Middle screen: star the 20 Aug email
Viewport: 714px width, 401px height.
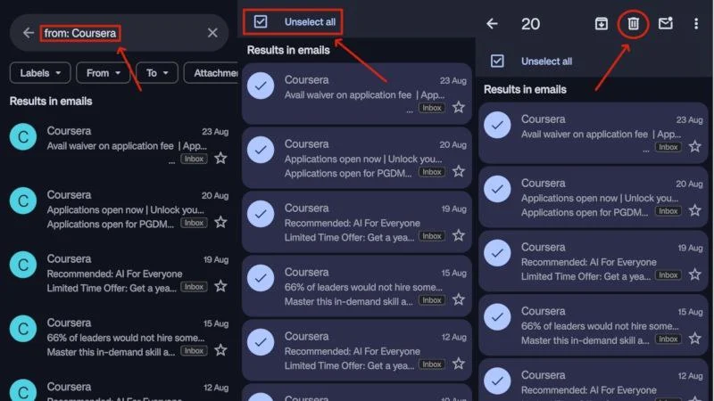(x=459, y=171)
